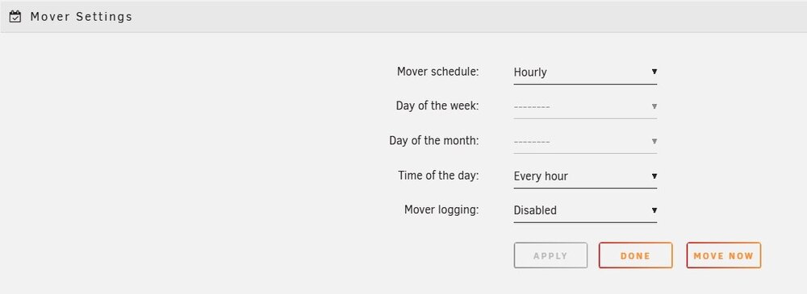The height and width of the screenshot is (294, 807).
Task: Open the Mover schedule dropdown showing Hourly
Action: [x=585, y=72]
